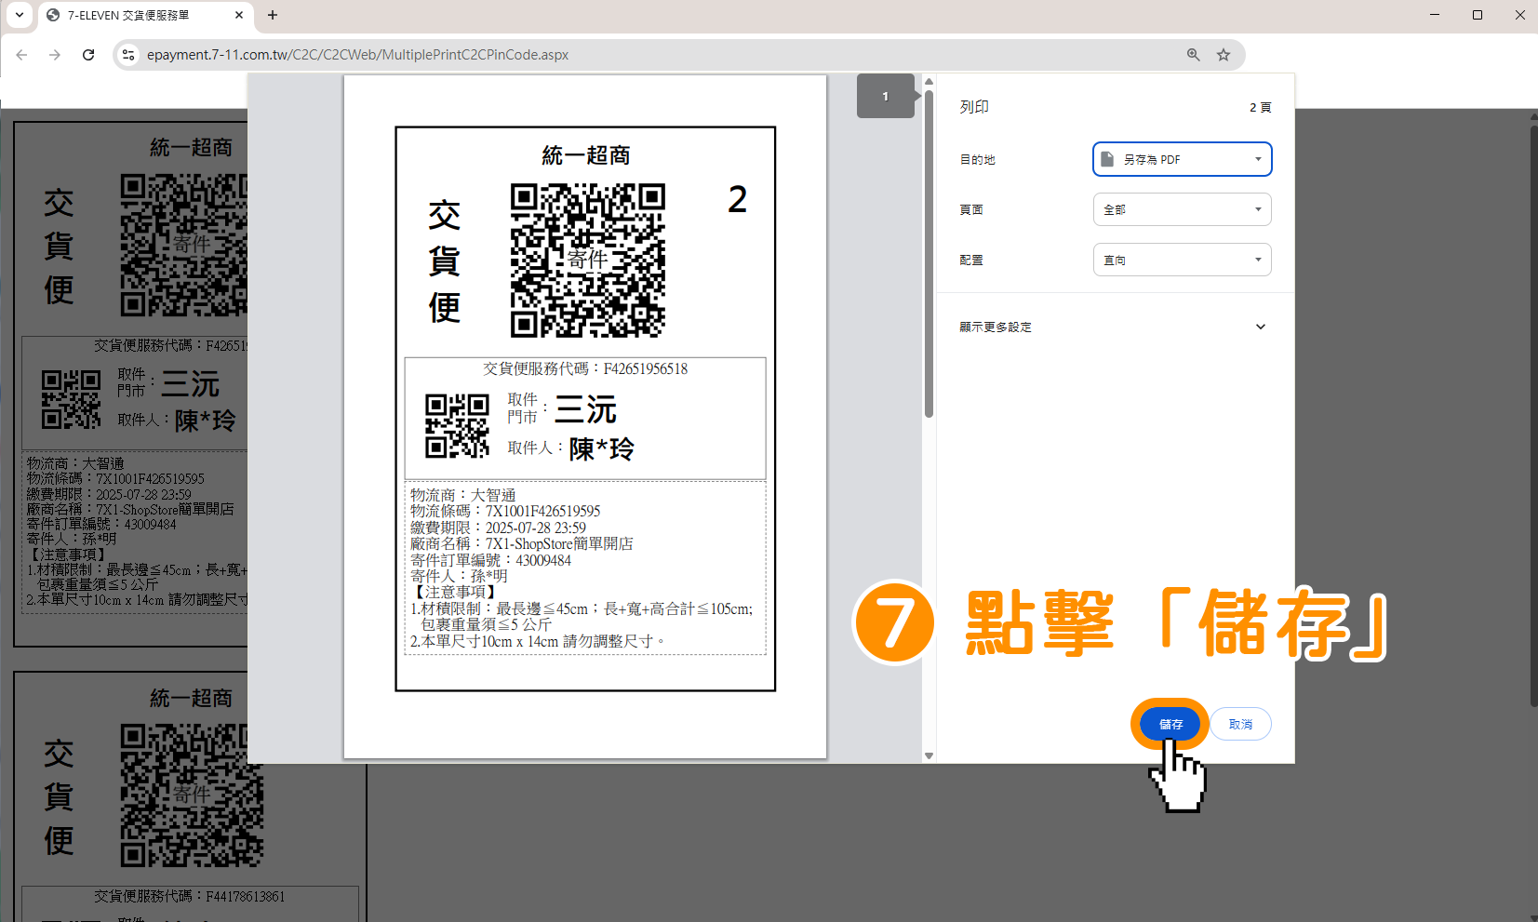1538x922 pixels.
Task: Click the small QR code beside 取件門市
Action: (x=457, y=425)
